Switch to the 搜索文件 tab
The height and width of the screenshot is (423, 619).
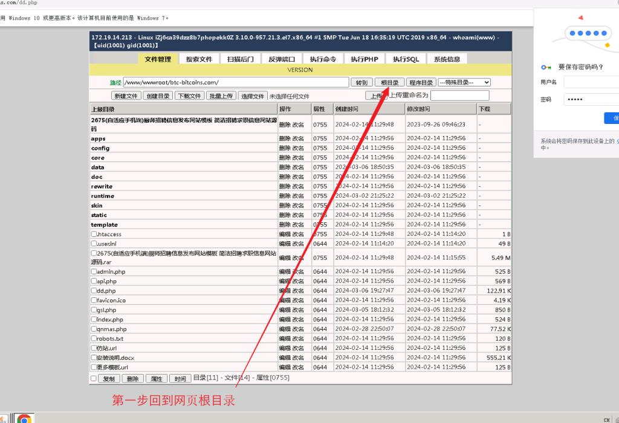199,59
